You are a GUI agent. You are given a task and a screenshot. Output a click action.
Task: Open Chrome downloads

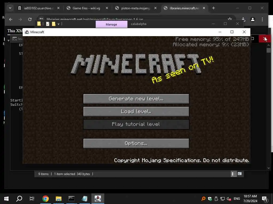pos(243,19)
